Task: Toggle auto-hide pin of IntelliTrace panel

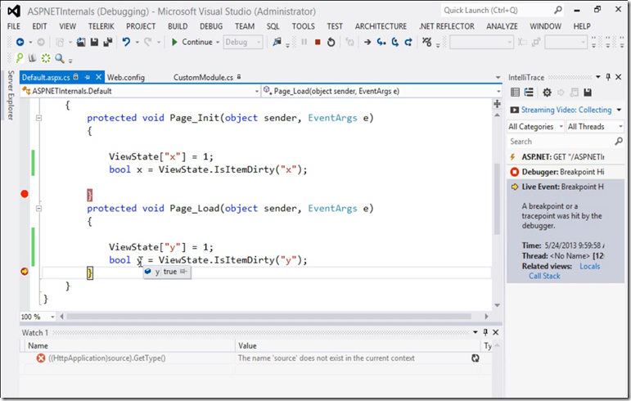Action: (x=608, y=77)
